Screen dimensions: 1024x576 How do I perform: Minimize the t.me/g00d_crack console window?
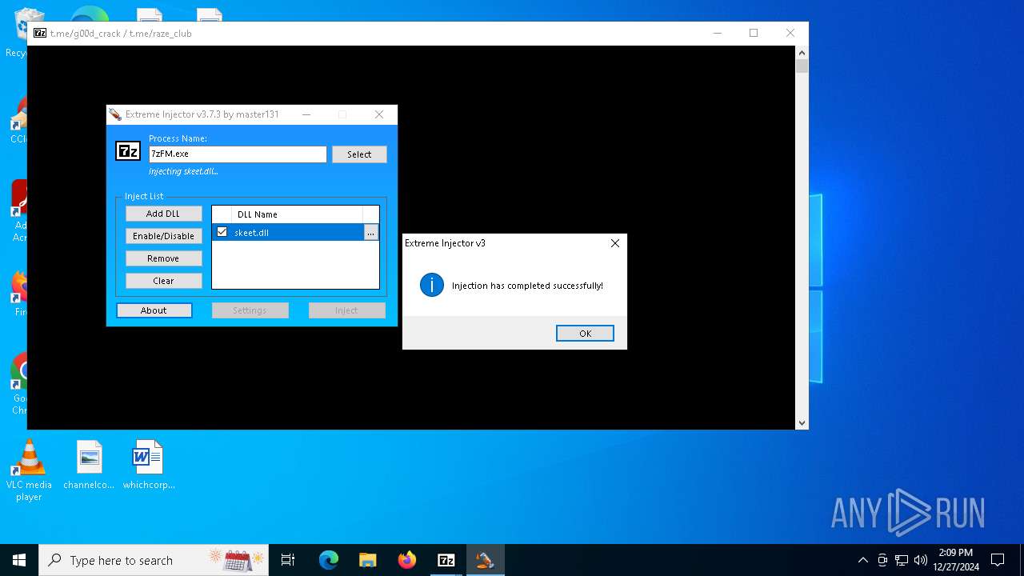click(718, 33)
